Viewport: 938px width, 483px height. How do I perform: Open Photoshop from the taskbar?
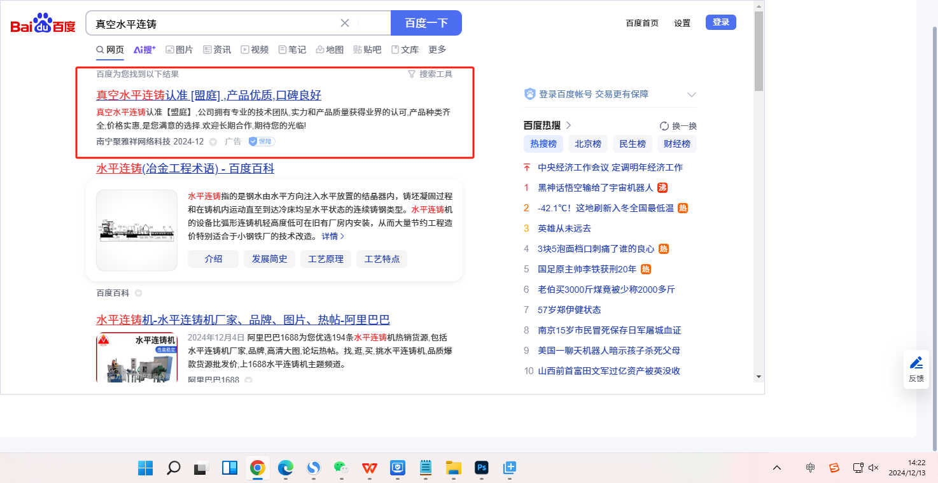coord(482,468)
